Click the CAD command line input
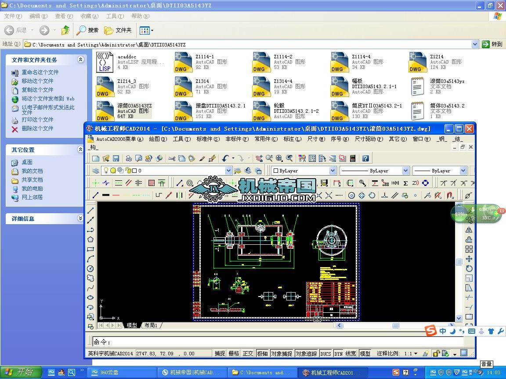Screen dimensions: 506x379 coord(278,342)
